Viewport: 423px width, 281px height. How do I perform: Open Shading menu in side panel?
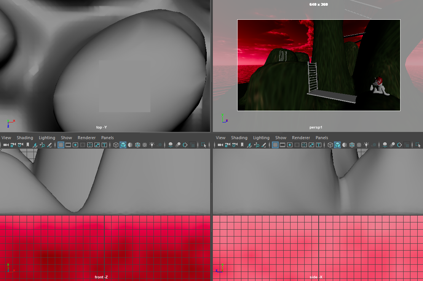pos(239,138)
